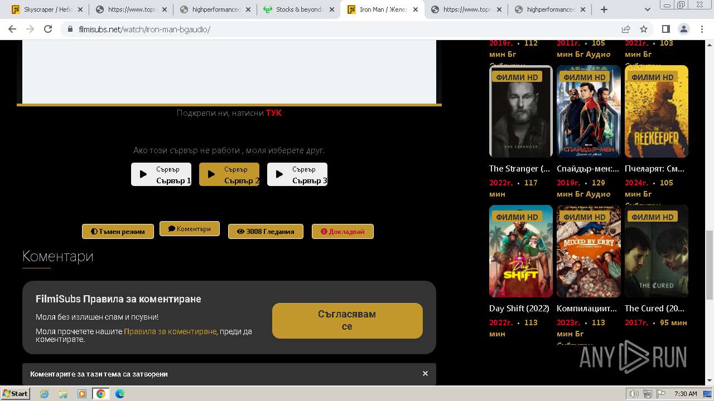The image size is (714, 401).
Task: Open the Mixed by Erry movie poster
Action: coord(588,251)
